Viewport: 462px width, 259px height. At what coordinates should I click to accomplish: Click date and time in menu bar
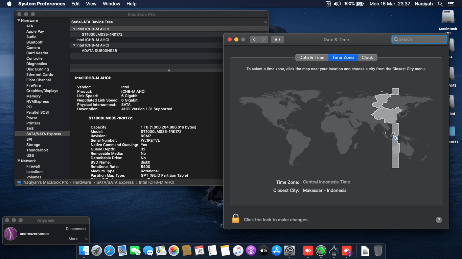[390, 4]
